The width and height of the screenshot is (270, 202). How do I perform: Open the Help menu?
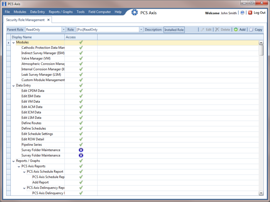coord(118,12)
